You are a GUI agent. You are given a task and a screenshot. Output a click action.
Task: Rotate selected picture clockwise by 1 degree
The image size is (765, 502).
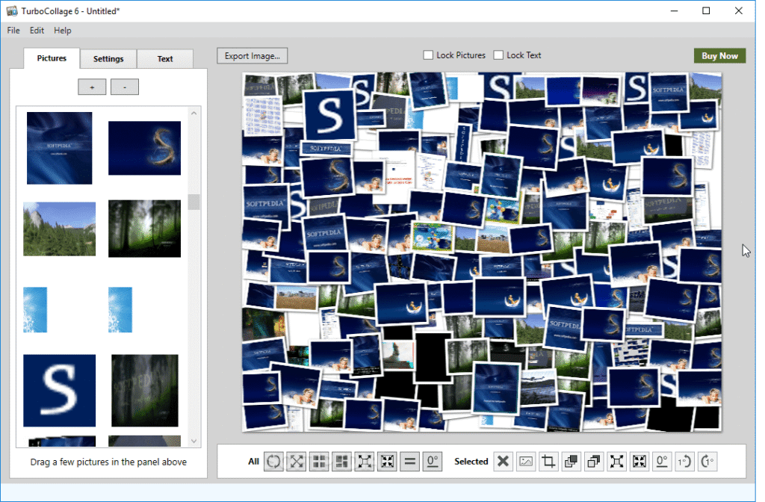pos(707,462)
